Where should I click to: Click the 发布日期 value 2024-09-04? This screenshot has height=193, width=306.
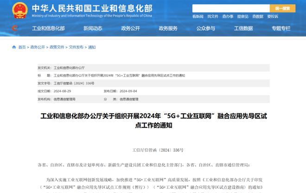[128, 91]
